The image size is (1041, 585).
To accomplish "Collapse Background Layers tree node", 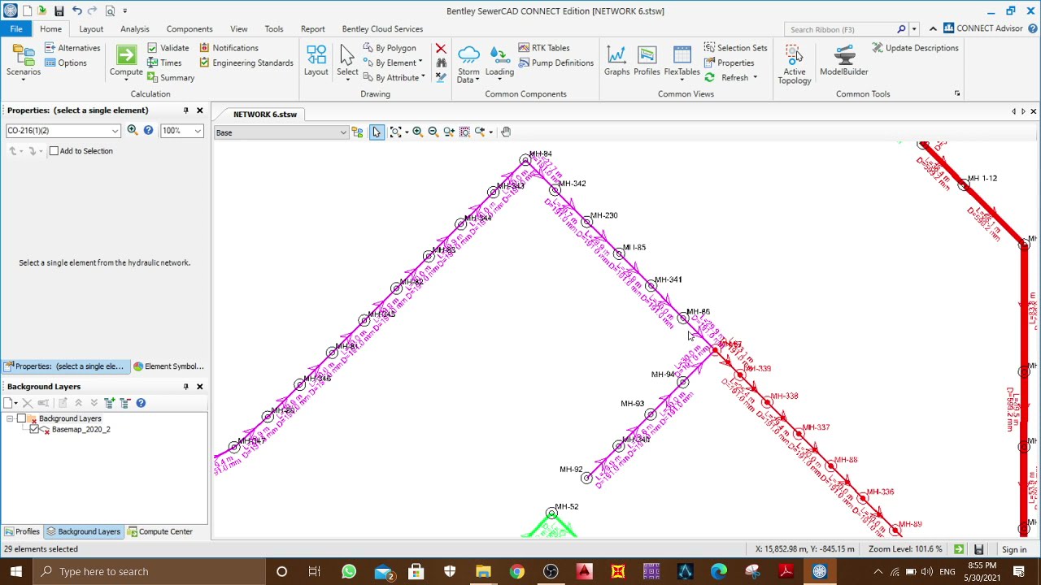I will tap(10, 418).
